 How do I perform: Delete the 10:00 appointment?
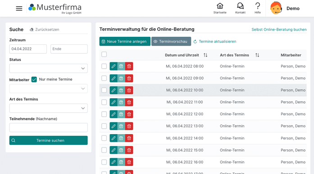pyautogui.click(x=129, y=90)
